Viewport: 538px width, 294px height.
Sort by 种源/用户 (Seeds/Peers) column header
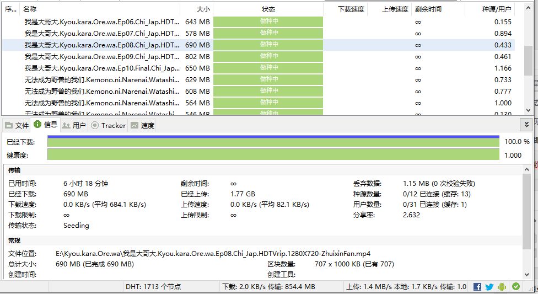(x=496, y=9)
